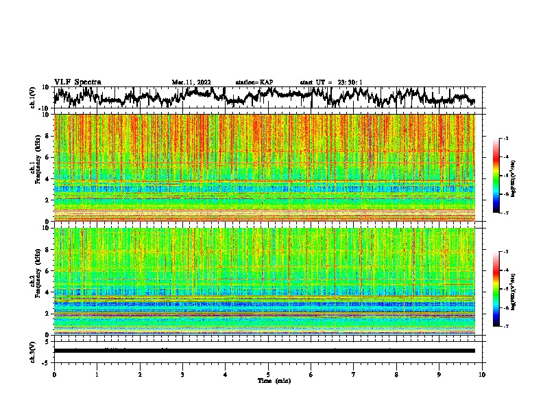The image size is (543, 420).
Task: Click time axis tick label "9"
Action: click(439, 375)
